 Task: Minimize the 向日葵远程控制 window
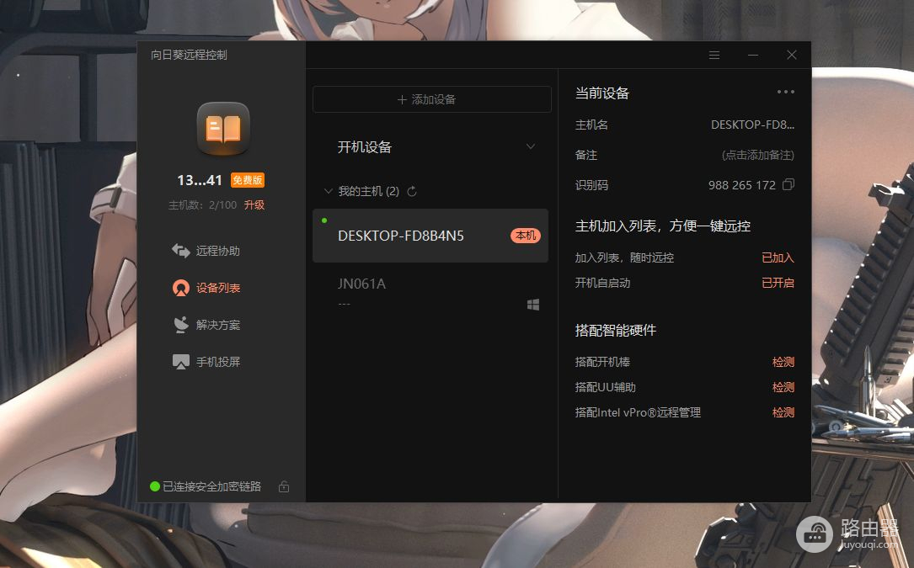[x=753, y=55]
